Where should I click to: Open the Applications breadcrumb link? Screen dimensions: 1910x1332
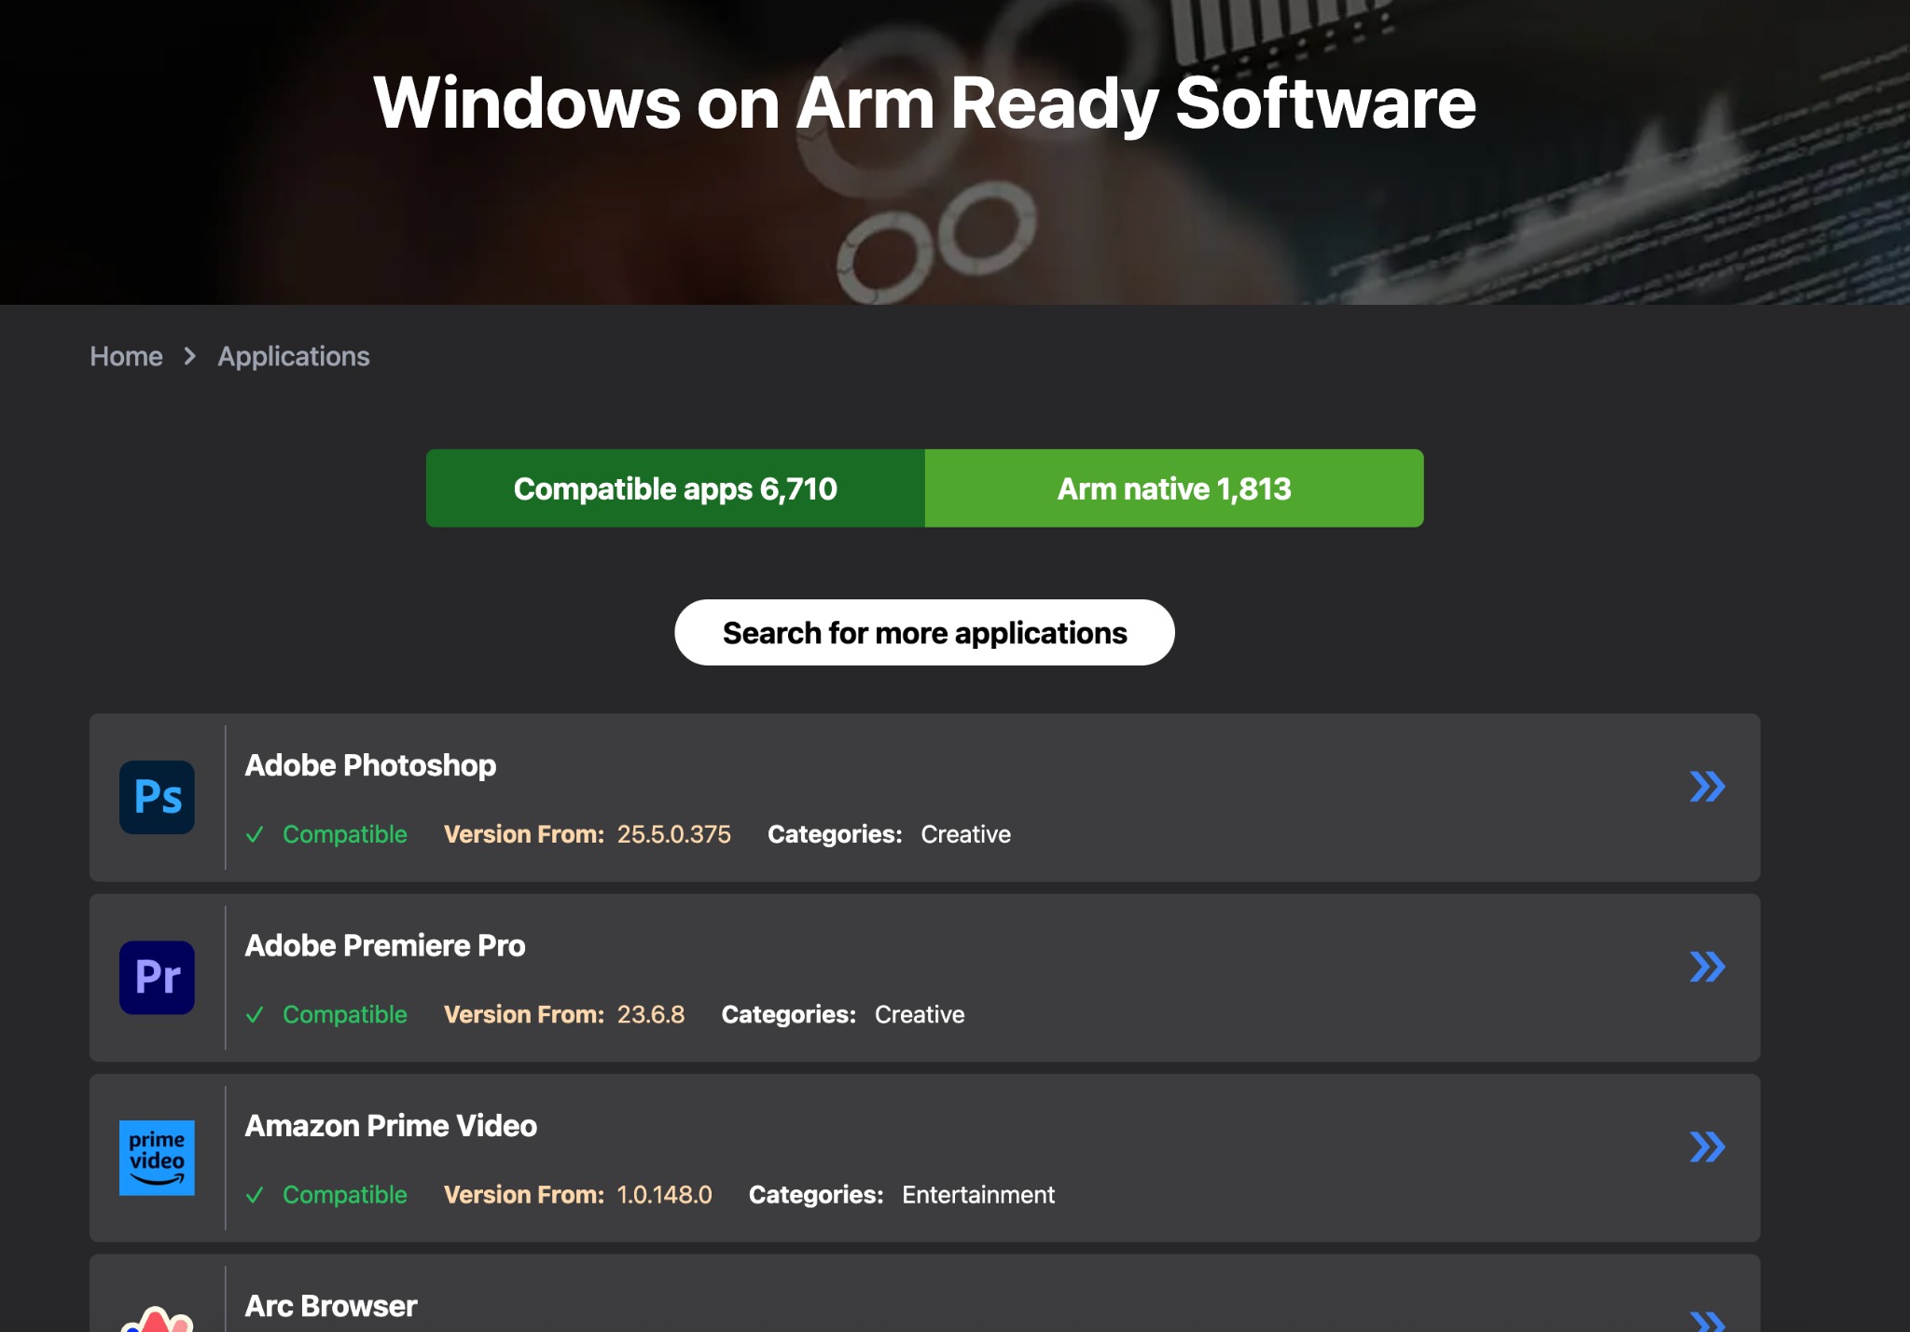tap(294, 356)
